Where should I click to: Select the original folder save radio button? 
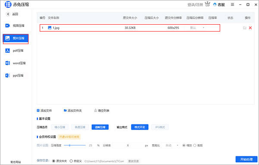point(54,161)
